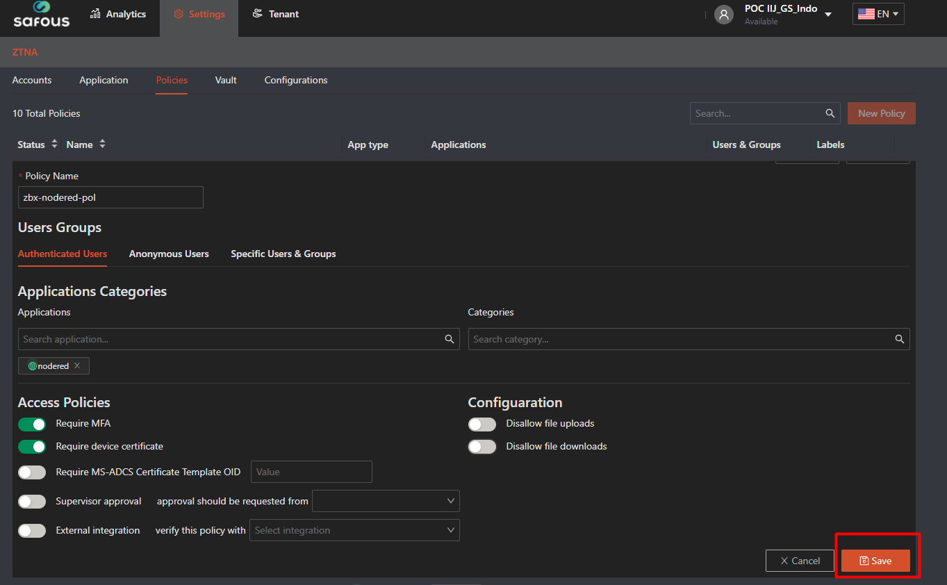
Task: Remove the nodered application tag
Action: [77, 365]
